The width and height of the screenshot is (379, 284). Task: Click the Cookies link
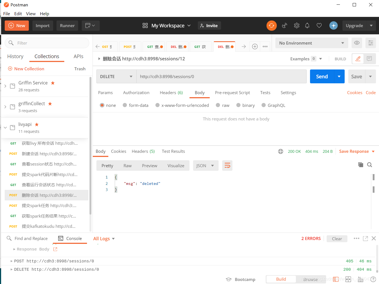pos(355,93)
